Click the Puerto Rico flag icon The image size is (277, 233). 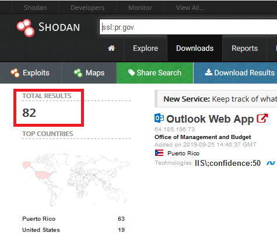[159, 153]
